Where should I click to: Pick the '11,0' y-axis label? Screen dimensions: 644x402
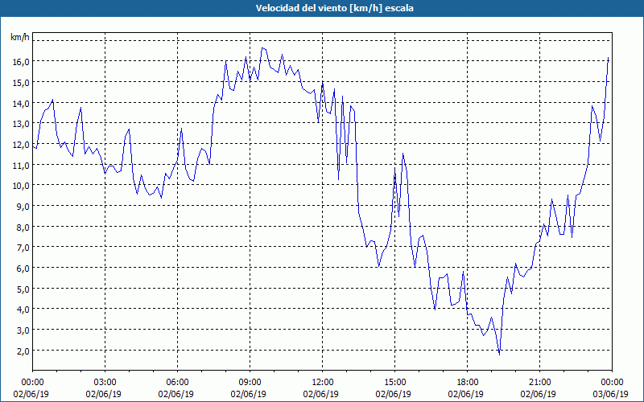pyautogui.click(x=22, y=166)
